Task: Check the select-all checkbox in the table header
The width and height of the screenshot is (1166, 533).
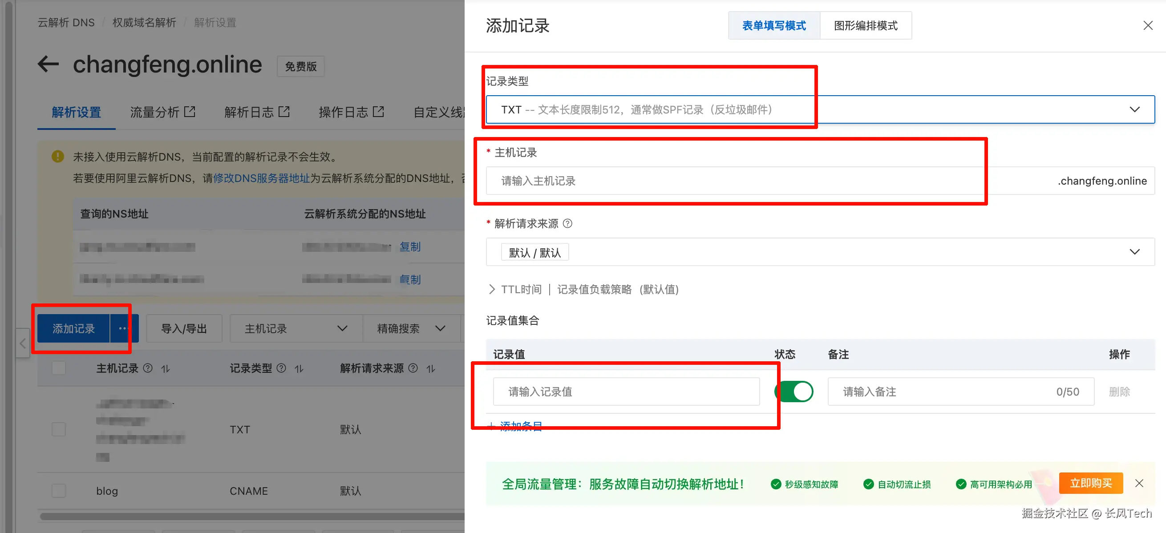Action: click(x=59, y=368)
